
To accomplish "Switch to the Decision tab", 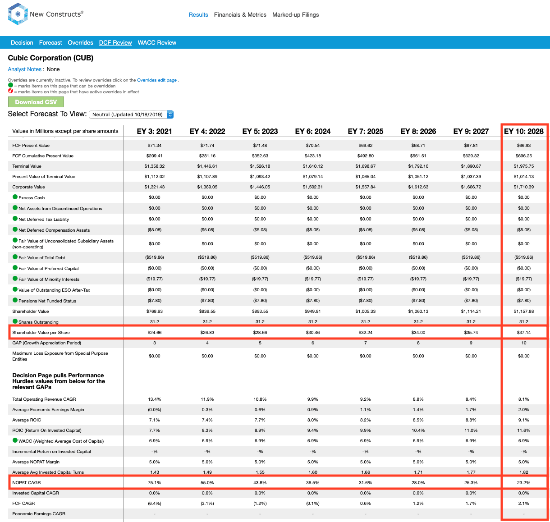I will pos(22,42).
